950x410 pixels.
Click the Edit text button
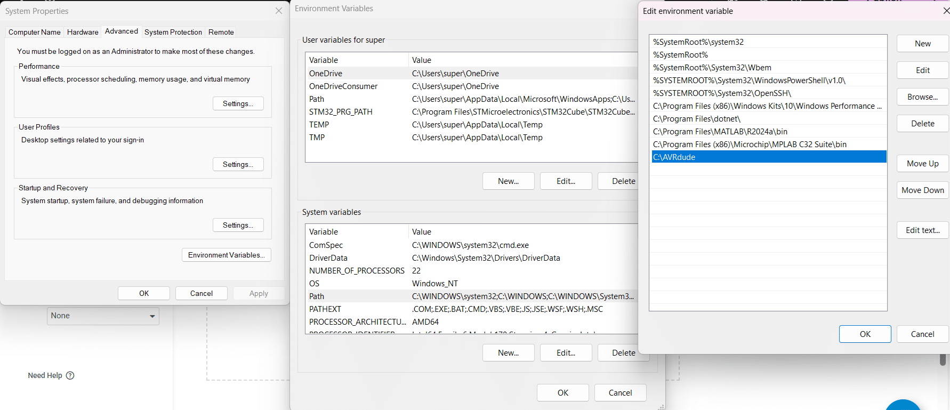923,230
